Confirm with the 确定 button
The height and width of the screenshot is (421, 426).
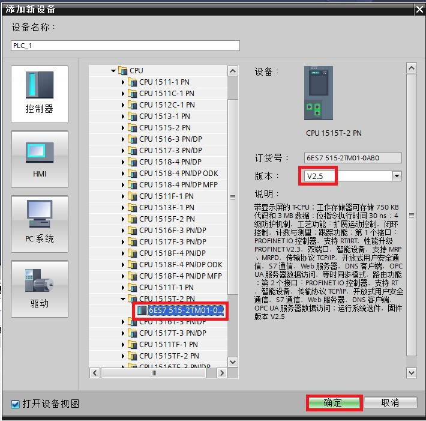click(x=334, y=402)
